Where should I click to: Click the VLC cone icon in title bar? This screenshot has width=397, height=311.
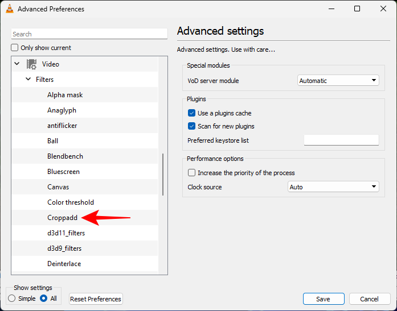pos(9,9)
